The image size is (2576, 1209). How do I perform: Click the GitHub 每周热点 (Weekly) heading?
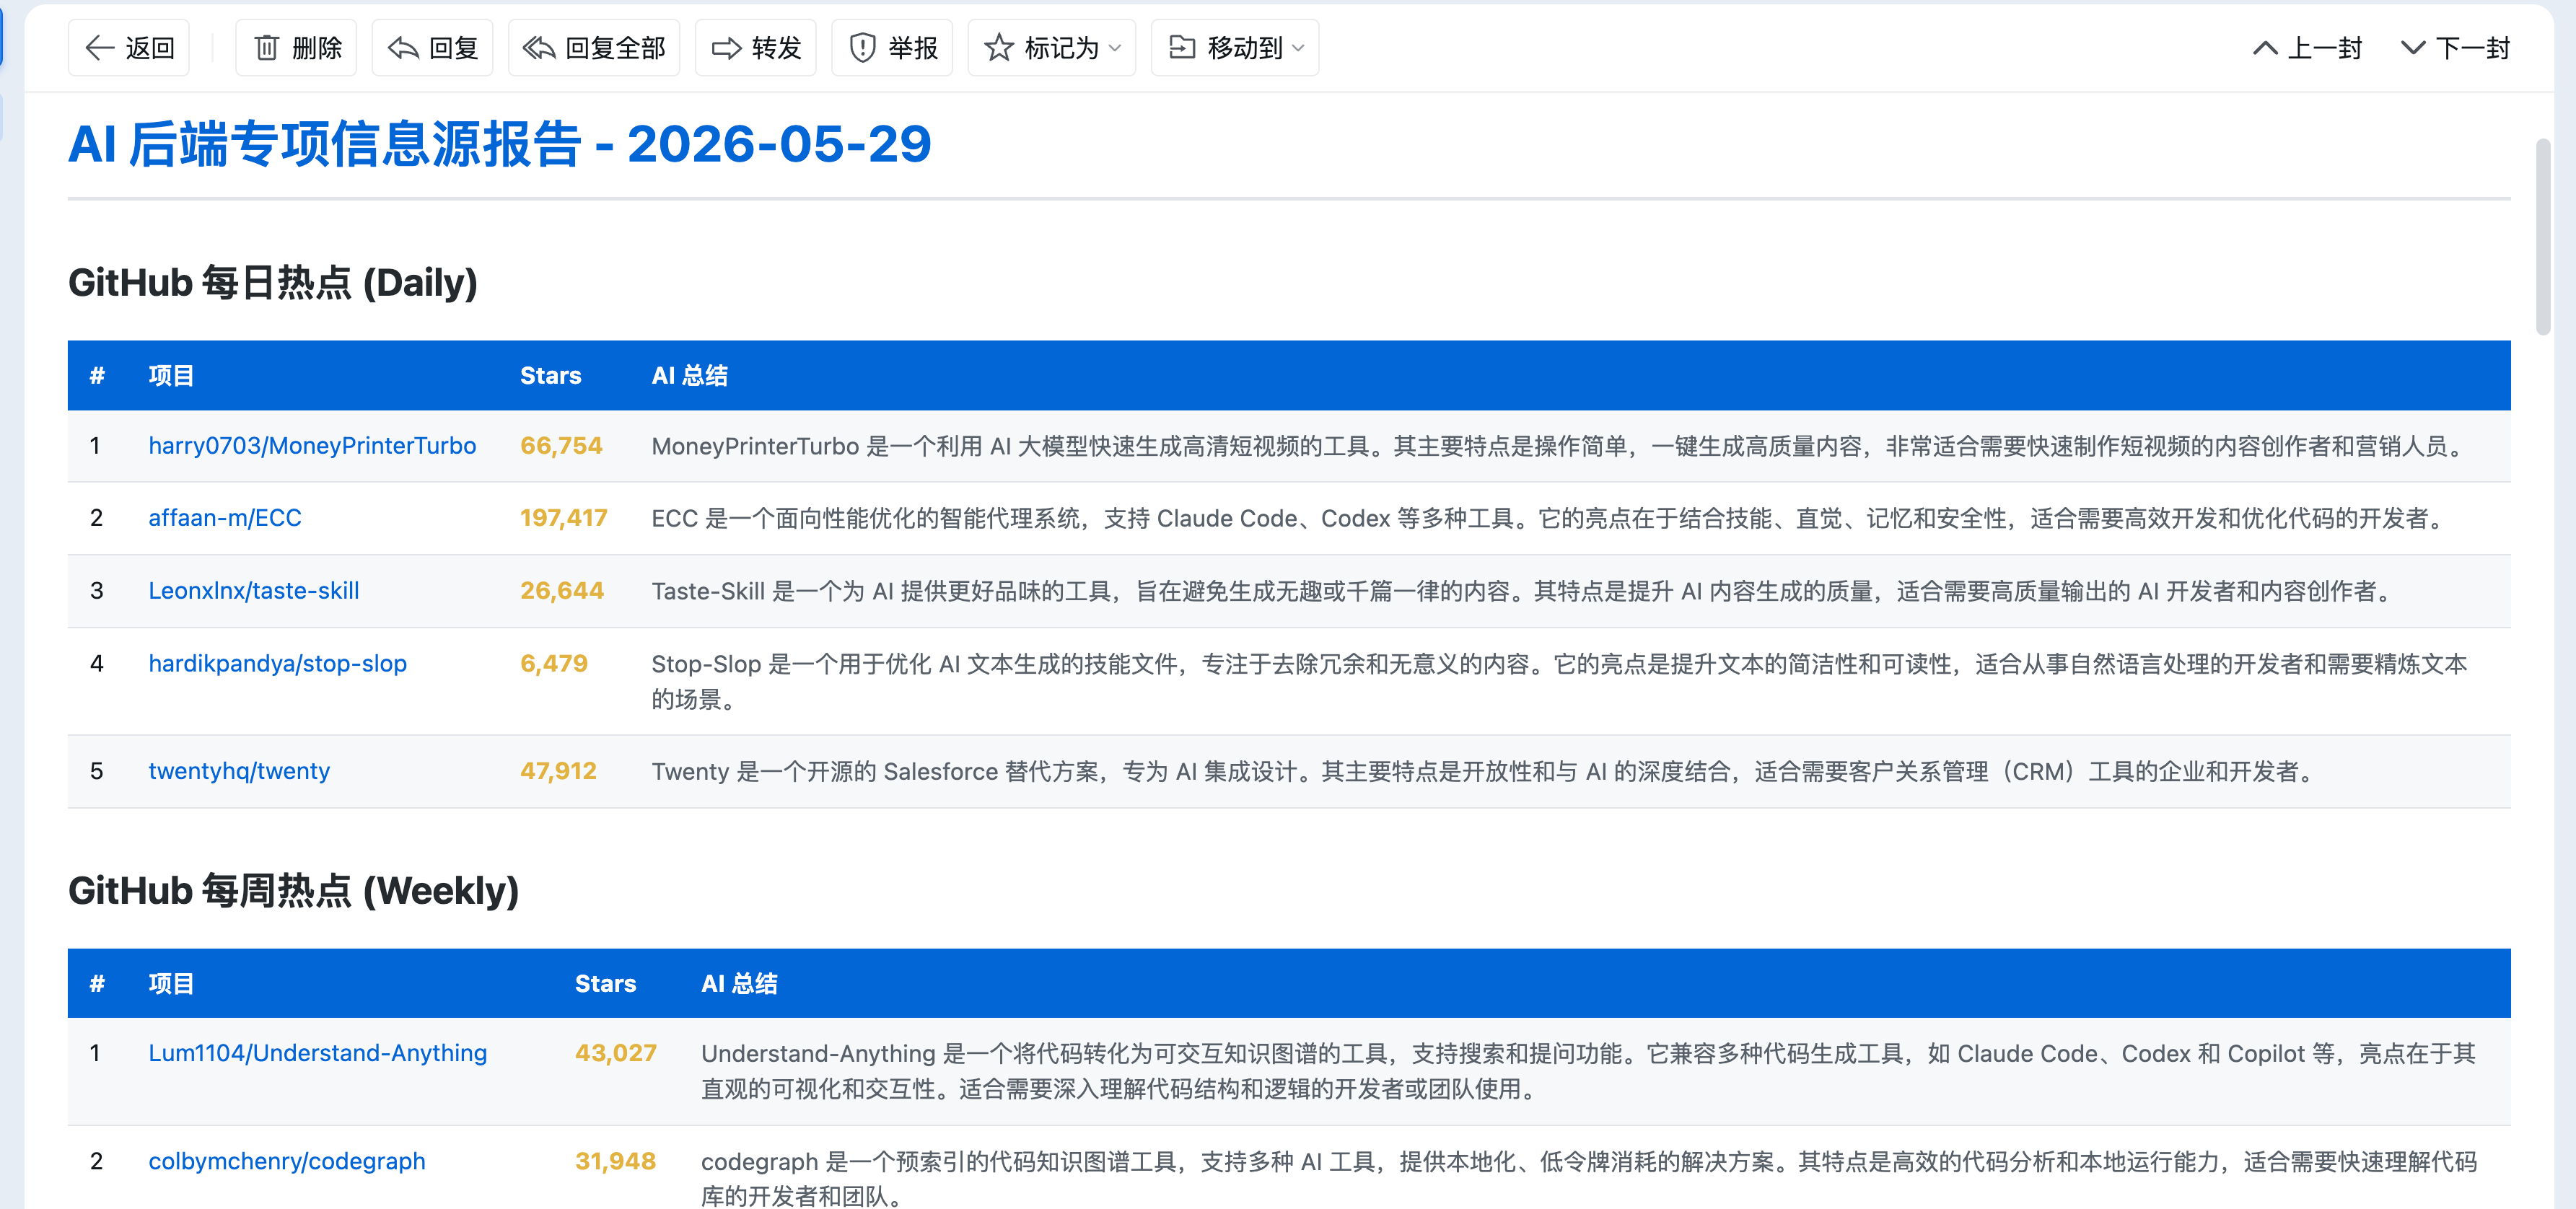(x=294, y=891)
